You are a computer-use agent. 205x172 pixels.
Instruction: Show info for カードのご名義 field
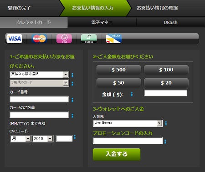click(72, 116)
